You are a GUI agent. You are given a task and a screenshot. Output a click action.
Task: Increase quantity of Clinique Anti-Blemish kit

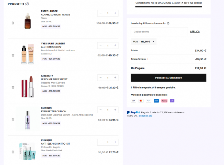[x=115, y=142]
